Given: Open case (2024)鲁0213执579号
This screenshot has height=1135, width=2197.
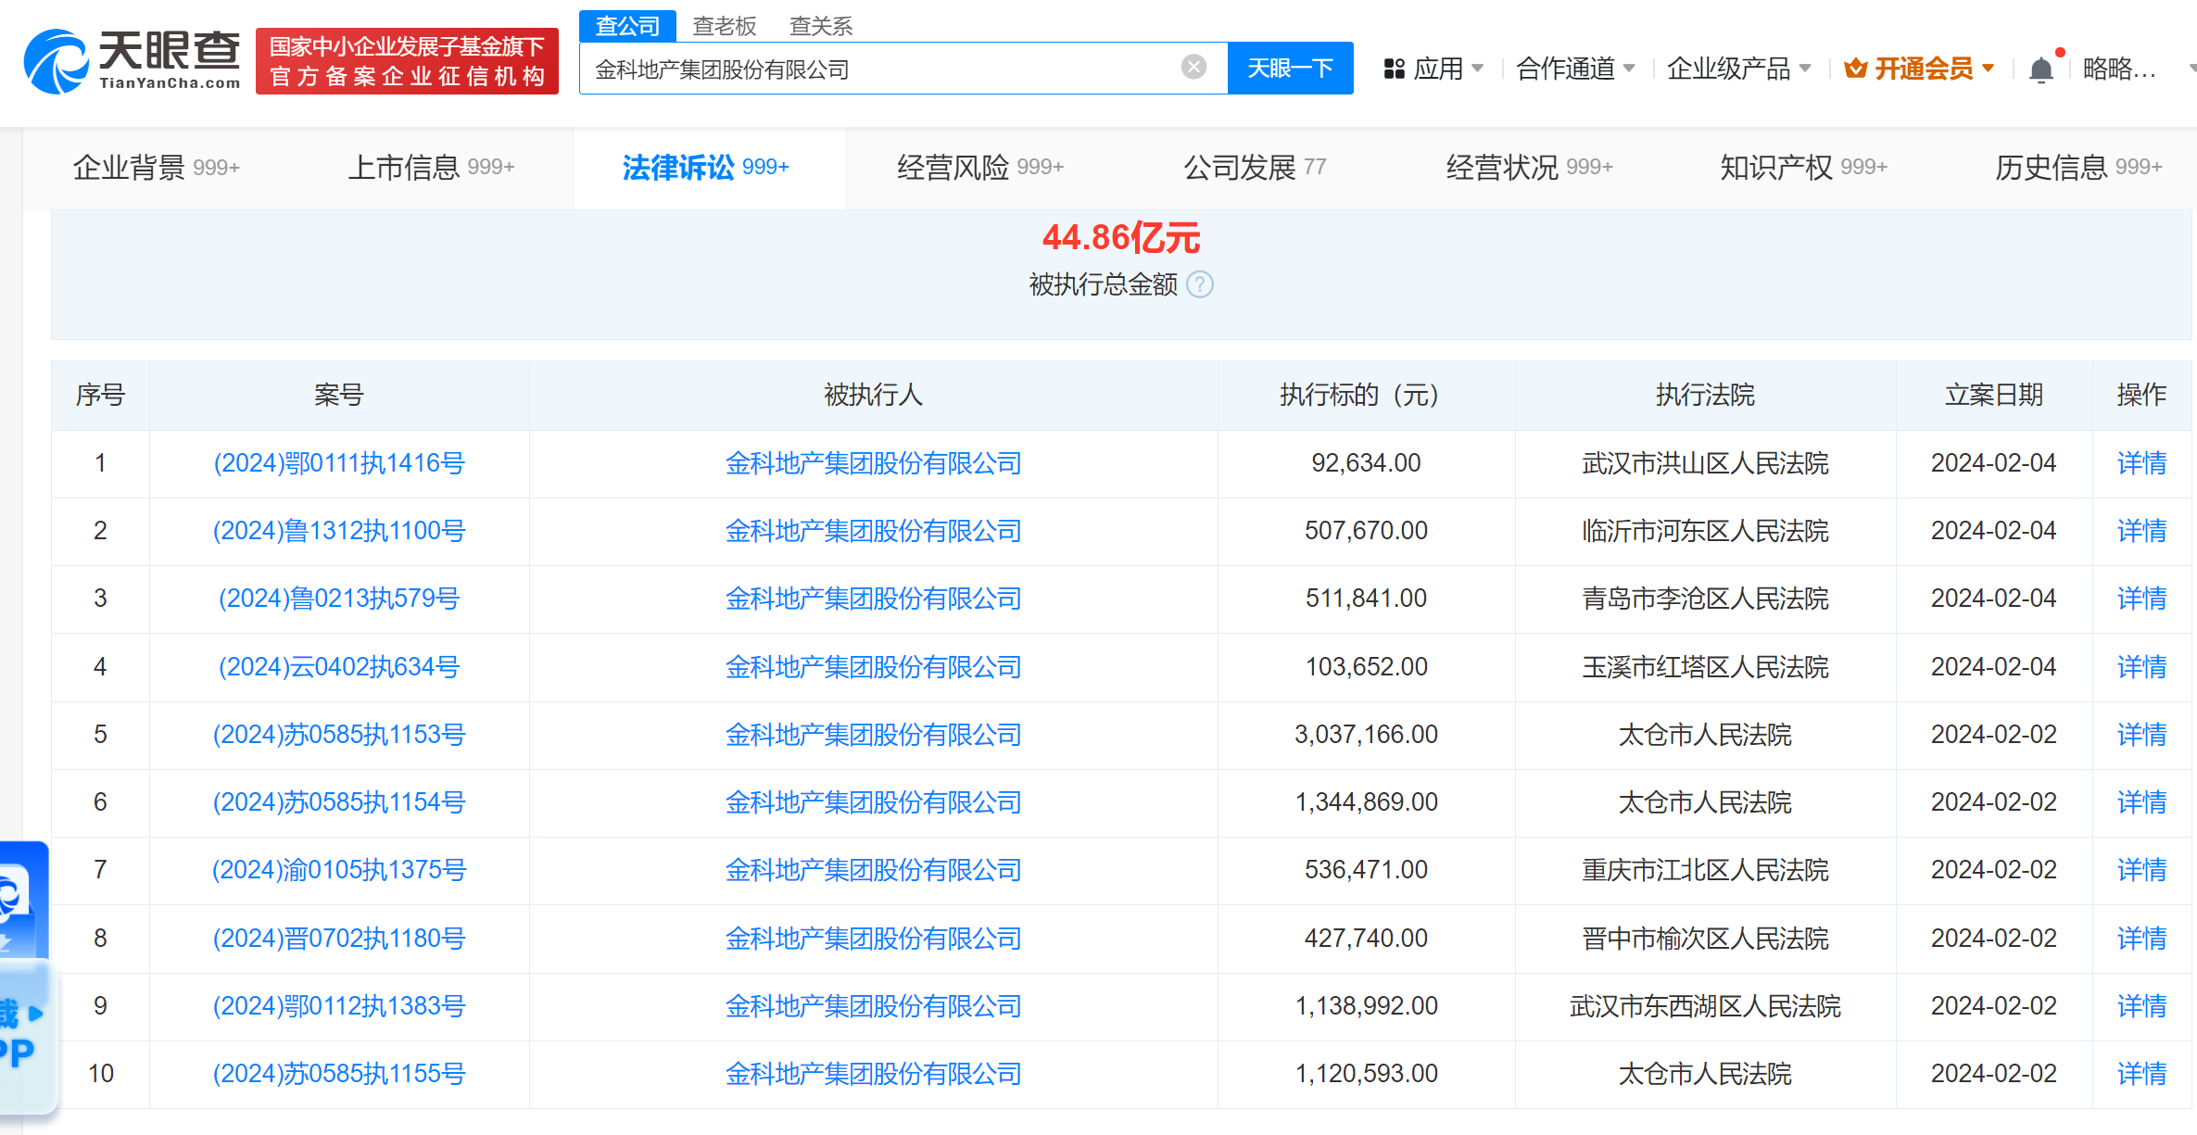Looking at the screenshot, I should click(339, 599).
